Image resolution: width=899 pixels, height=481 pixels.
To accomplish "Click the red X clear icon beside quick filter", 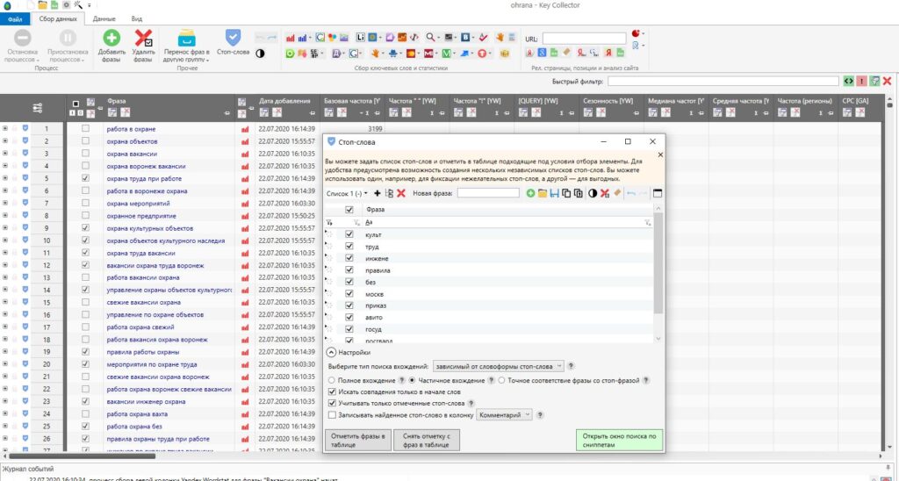I will 888,82.
